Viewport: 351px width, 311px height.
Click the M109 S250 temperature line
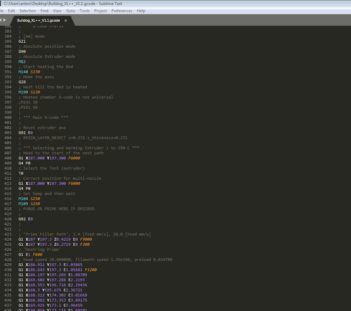(x=29, y=204)
